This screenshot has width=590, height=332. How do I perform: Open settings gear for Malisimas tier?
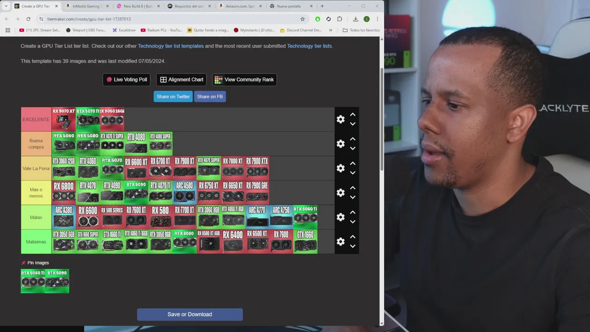click(x=341, y=242)
